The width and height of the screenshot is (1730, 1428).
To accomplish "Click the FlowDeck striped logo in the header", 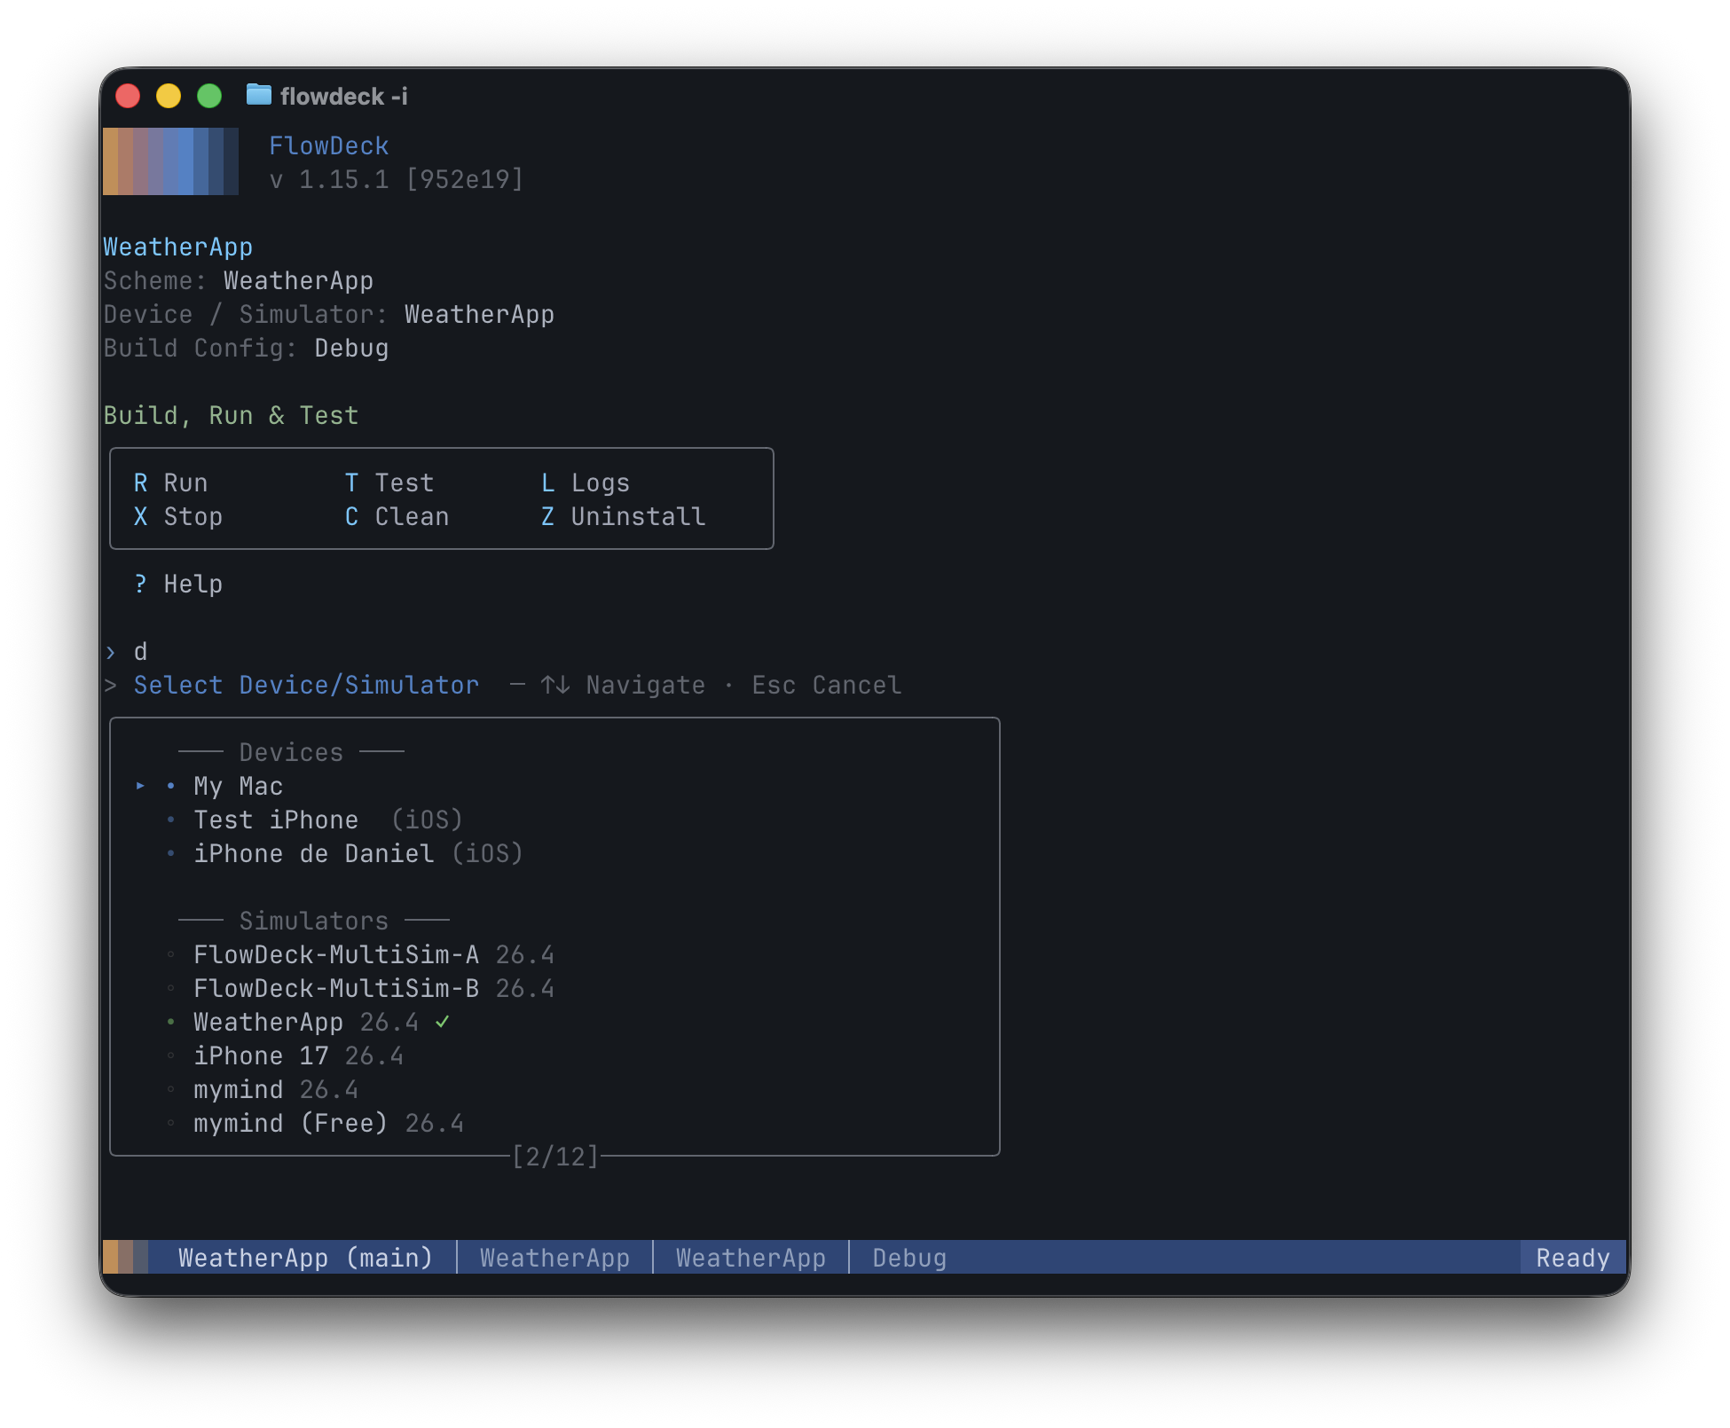I will point(170,161).
